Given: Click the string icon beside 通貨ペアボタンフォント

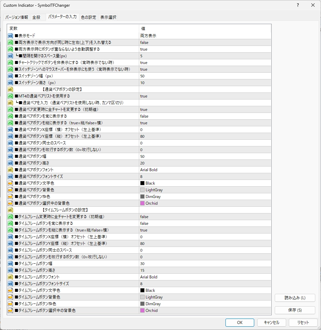Looking at the screenshot, I should coord(10,170).
